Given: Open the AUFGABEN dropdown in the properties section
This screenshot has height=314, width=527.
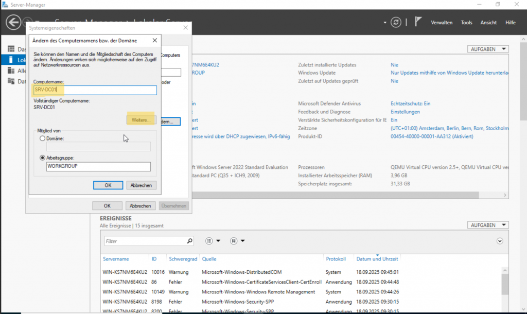Looking at the screenshot, I should coord(487,49).
